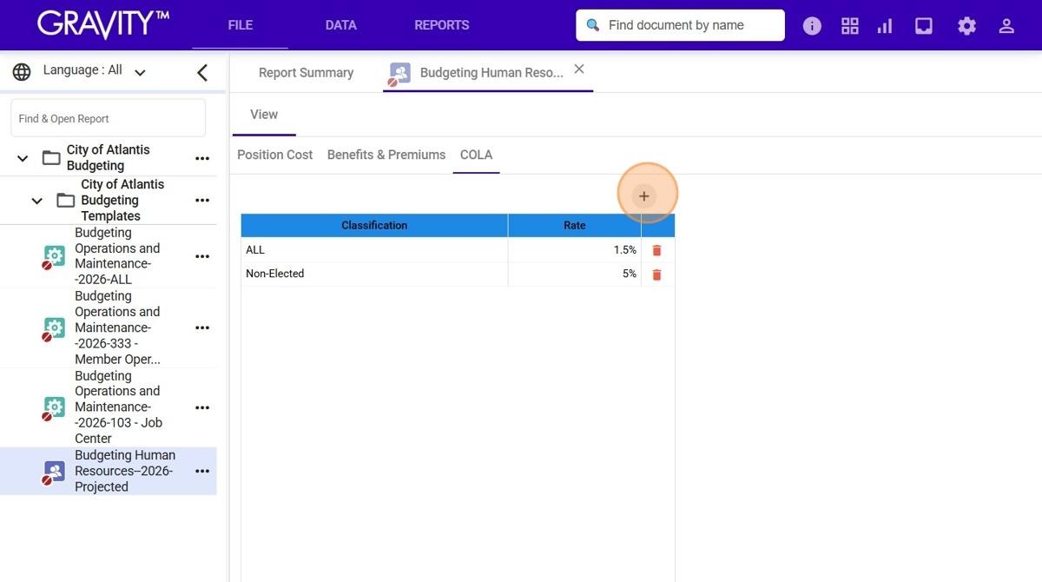Open more options for Job Center report
The height and width of the screenshot is (582, 1042).
tap(202, 407)
